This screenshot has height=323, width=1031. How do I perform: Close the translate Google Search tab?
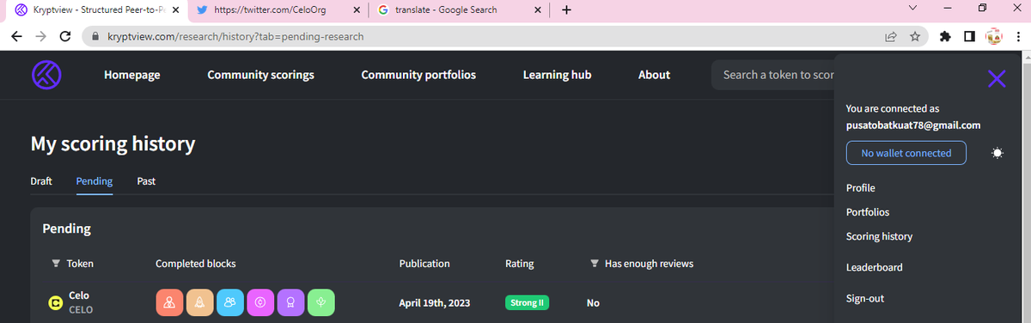tap(538, 10)
